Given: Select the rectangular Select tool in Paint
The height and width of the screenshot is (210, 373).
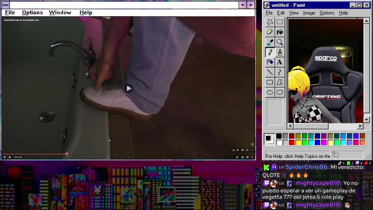Looking at the screenshot, I should coord(280,22).
